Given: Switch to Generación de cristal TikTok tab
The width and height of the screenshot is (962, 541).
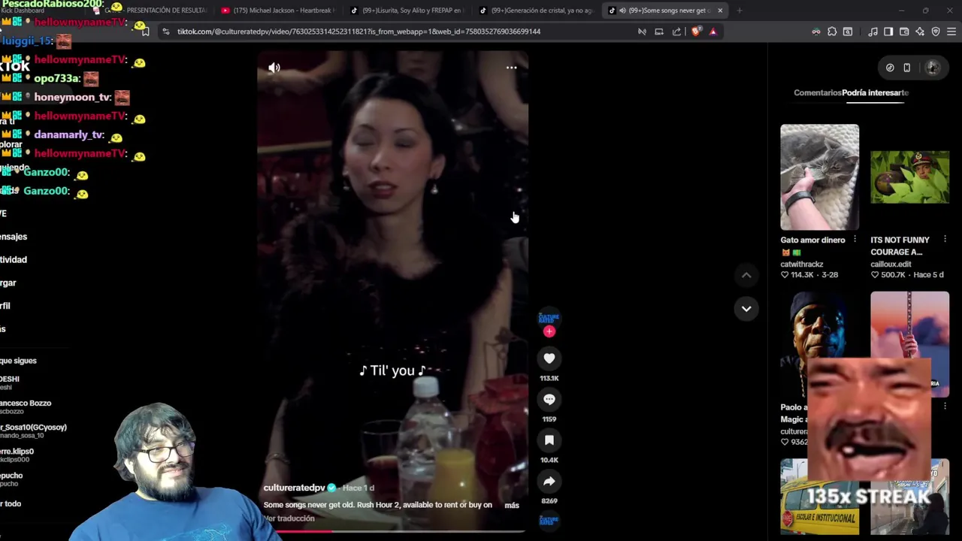Looking at the screenshot, I should pyautogui.click(x=536, y=11).
